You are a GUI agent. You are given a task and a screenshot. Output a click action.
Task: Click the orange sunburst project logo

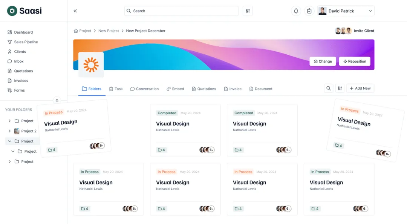click(x=91, y=65)
